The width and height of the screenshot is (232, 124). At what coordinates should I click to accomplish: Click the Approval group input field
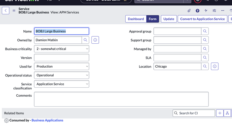click(177, 31)
